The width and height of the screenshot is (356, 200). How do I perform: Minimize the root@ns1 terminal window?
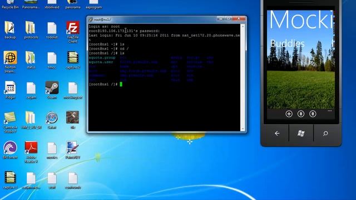point(220,18)
